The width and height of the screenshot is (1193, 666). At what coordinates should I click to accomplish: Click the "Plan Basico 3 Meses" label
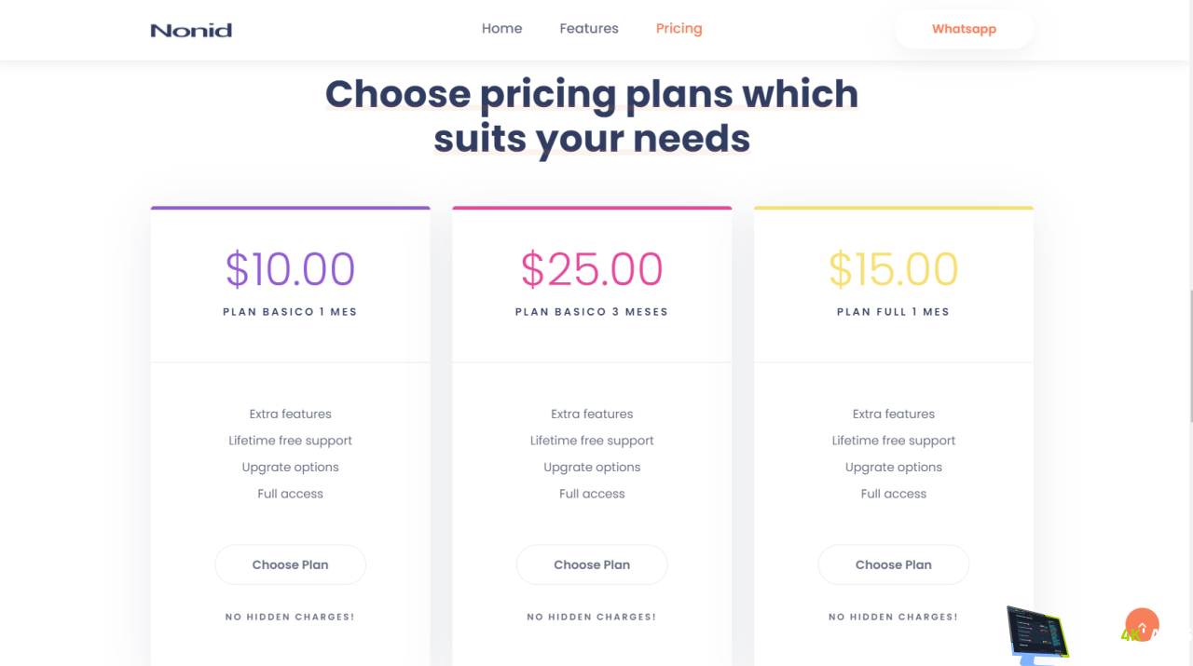point(592,312)
